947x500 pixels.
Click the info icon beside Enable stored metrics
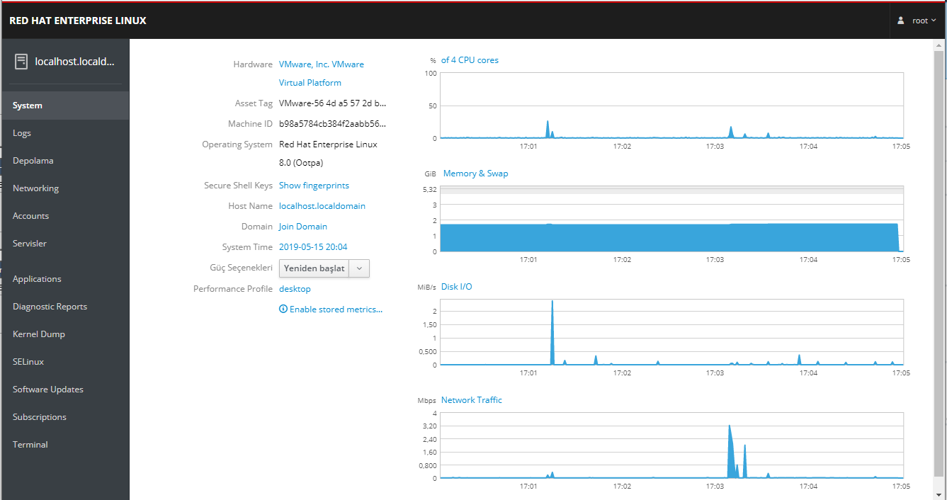coord(283,309)
